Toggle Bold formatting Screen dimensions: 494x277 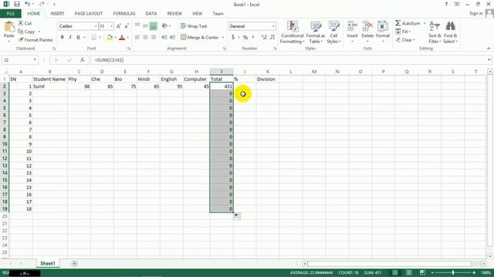click(x=63, y=38)
